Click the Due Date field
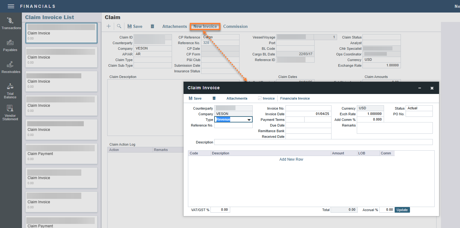 pyautogui.click(x=308, y=125)
